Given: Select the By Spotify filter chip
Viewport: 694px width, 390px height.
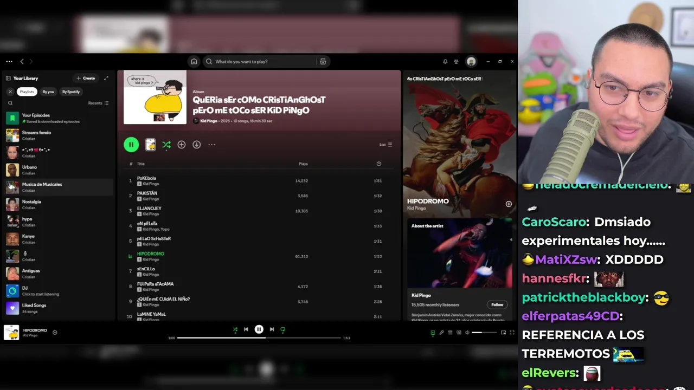Looking at the screenshot, I should point(71,92).
